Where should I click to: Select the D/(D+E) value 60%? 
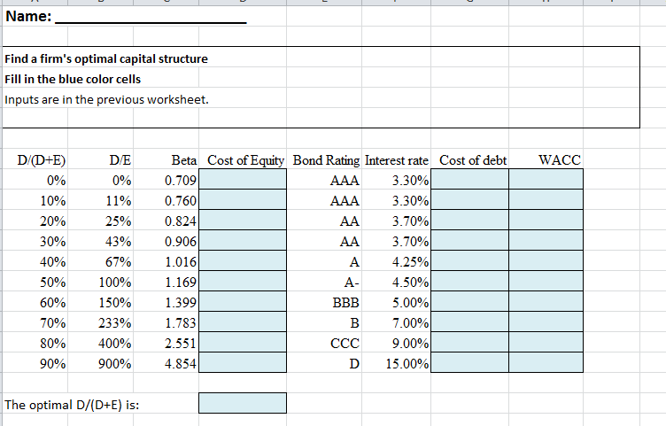click(x=53, y=302)
